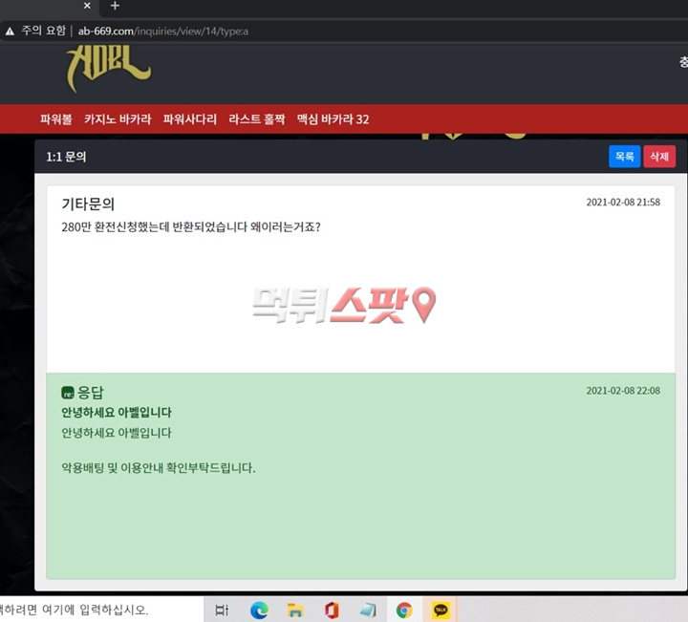Open the 카지노 바카라 menu
This screenshot has height=622, width=688.
(118, 118)
